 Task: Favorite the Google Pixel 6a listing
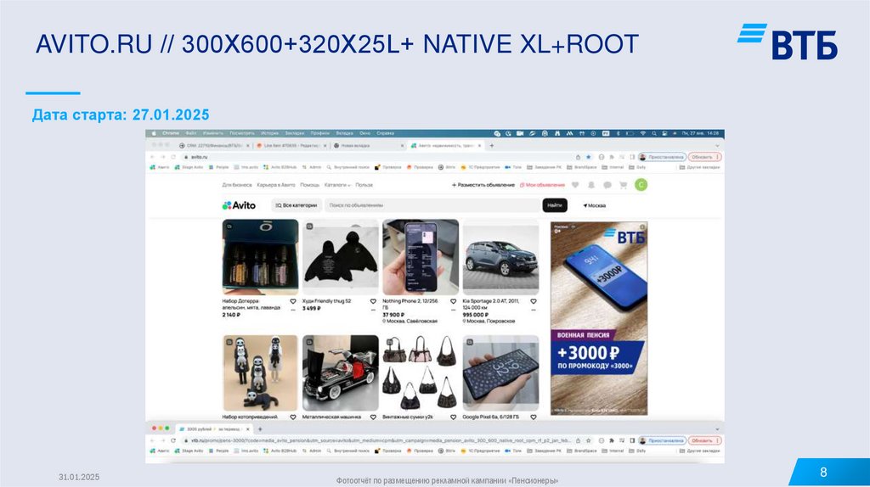tap(534, 417)
